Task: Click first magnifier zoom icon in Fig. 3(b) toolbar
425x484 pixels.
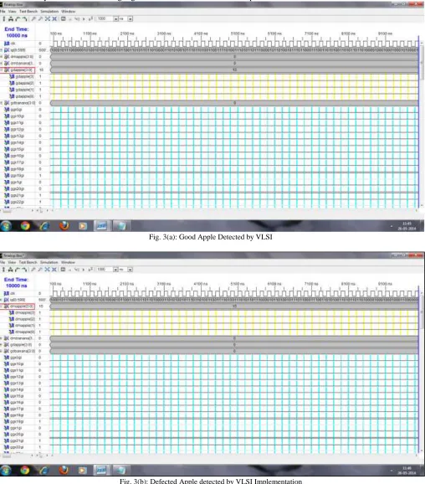Action: (x=33, y=270)
